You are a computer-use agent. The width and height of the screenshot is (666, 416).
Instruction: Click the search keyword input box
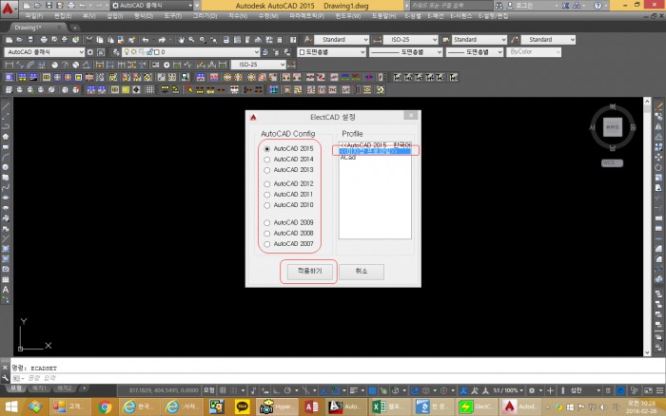pyautogui.click(x=450, y=6)
